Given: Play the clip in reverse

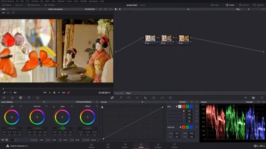Looking at the screenshot, I should (x=49, y=93).
